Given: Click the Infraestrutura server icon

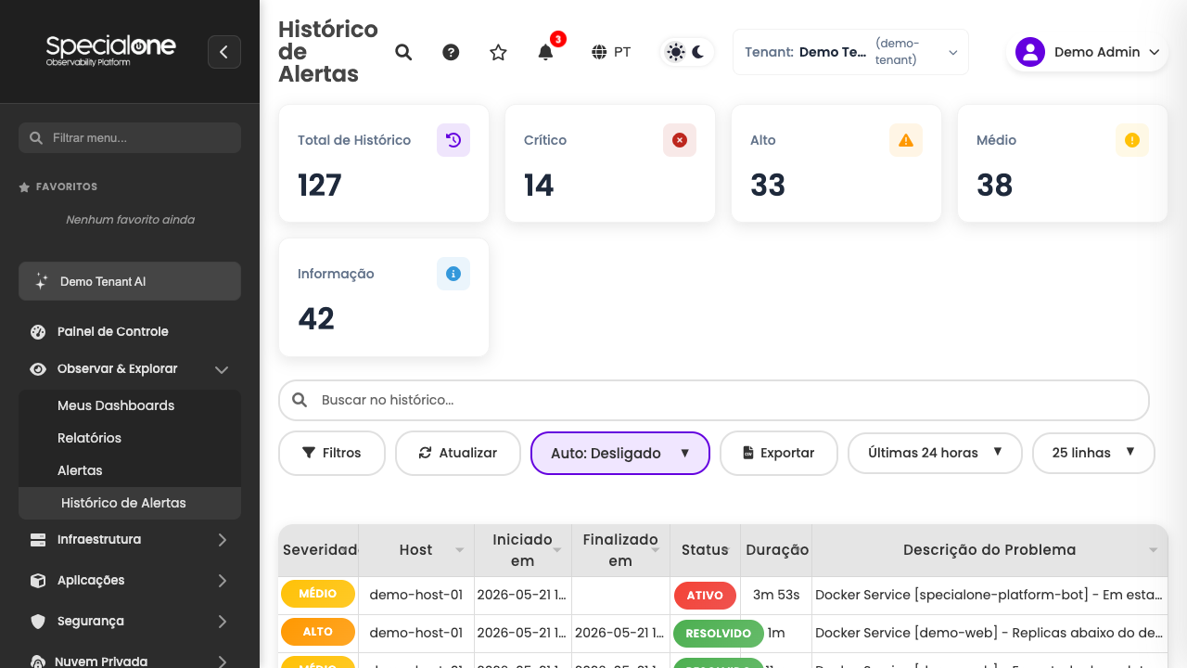Looking at the screenshot, I should tap(38, 539).
